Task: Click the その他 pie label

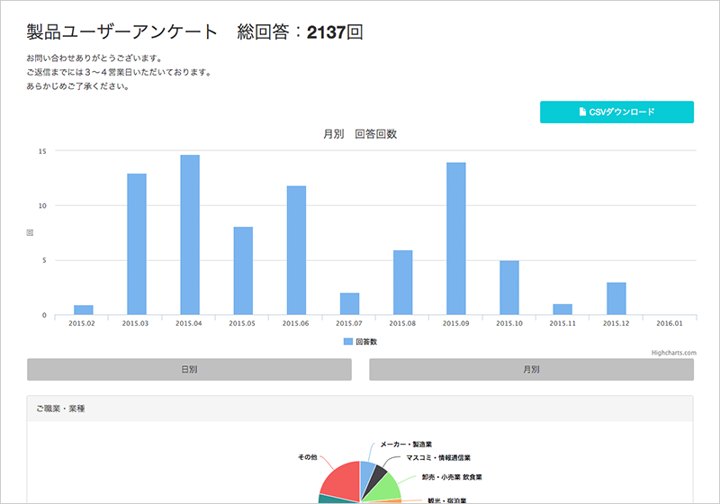Action: pyautogui.click(x=308, y=457)
